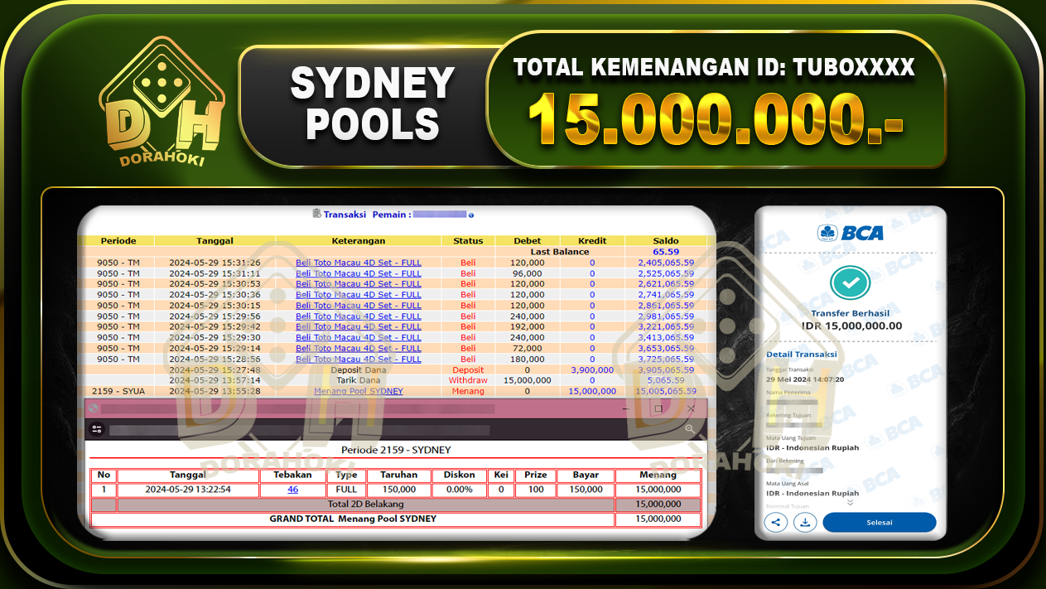1046x589 pixels.
Task: Tap the download icon on the BCA receipt
Action: click(x=805, y=522)
